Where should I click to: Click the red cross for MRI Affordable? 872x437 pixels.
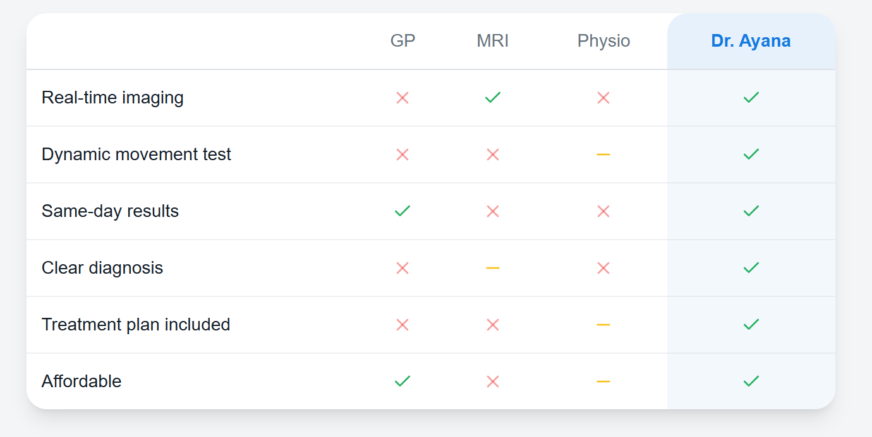[493, 382]
